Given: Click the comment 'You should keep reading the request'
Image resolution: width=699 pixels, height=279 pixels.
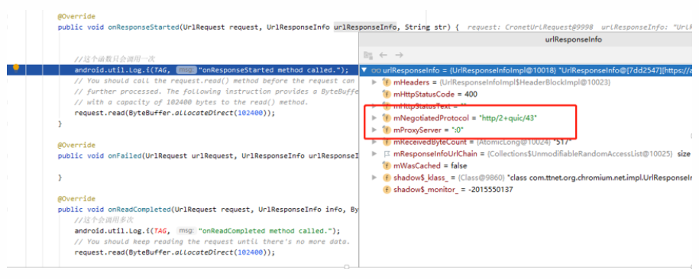Looking at the screenshot, I should point(212,241).
